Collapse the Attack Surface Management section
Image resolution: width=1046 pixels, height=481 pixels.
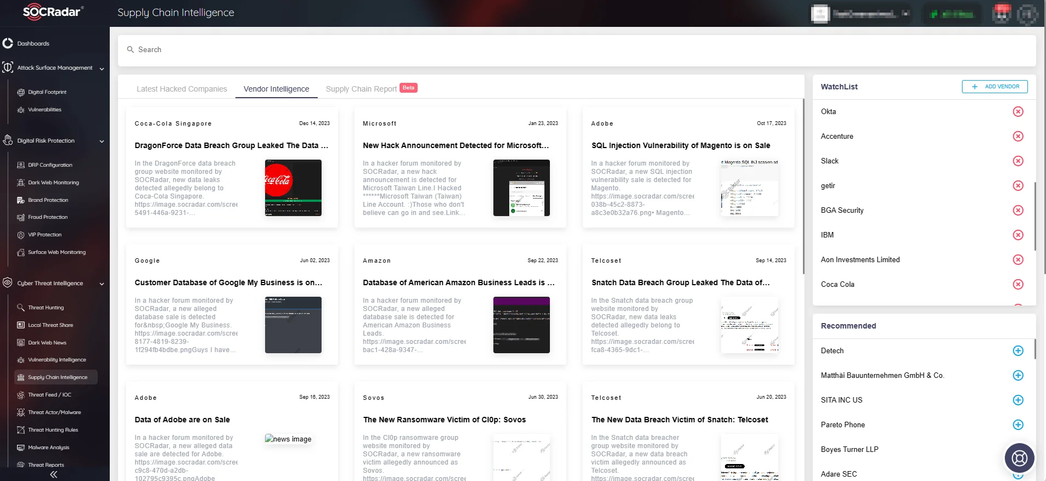tap(102, 69)
